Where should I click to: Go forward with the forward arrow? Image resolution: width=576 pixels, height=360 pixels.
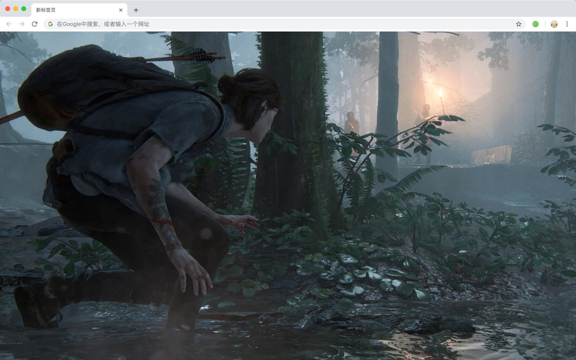(22, 24)
